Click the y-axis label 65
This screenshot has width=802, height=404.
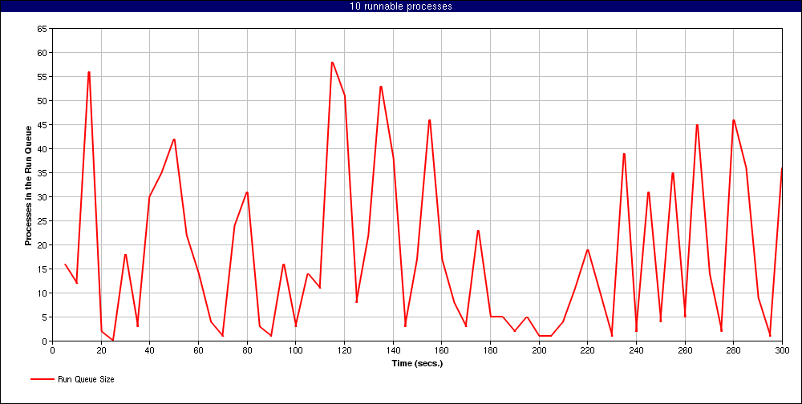click(42, 29)
